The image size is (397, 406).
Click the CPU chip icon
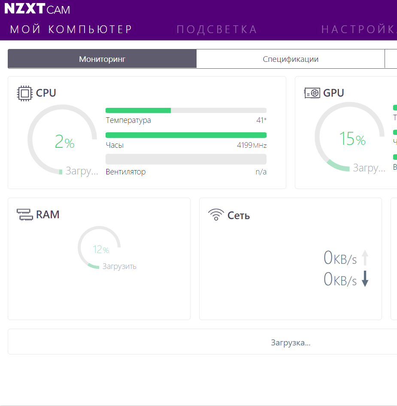[x=25, y=93]
